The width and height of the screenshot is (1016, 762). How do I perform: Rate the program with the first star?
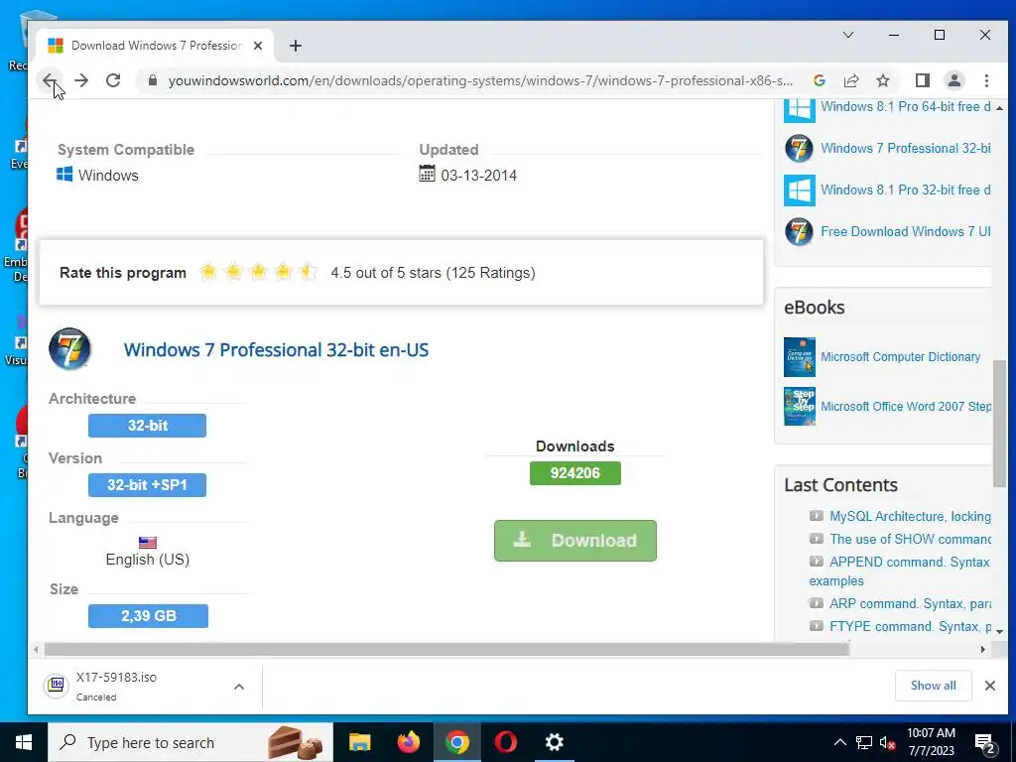coord(208,272)
